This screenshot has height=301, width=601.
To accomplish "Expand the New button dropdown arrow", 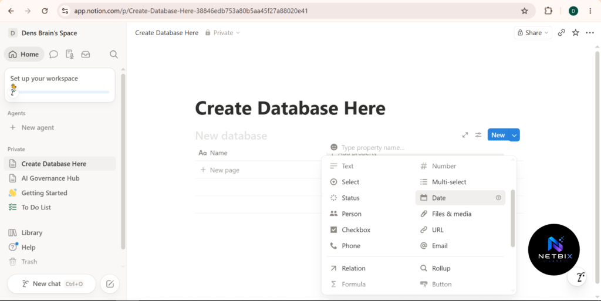I will point(514,135).
